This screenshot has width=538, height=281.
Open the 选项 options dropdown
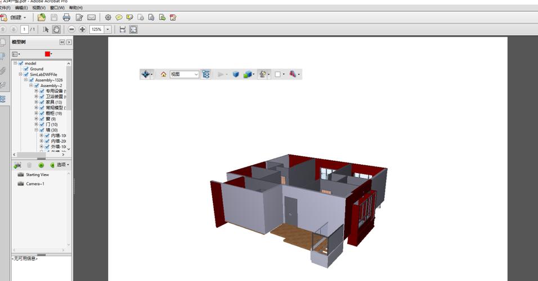[63, 165]
